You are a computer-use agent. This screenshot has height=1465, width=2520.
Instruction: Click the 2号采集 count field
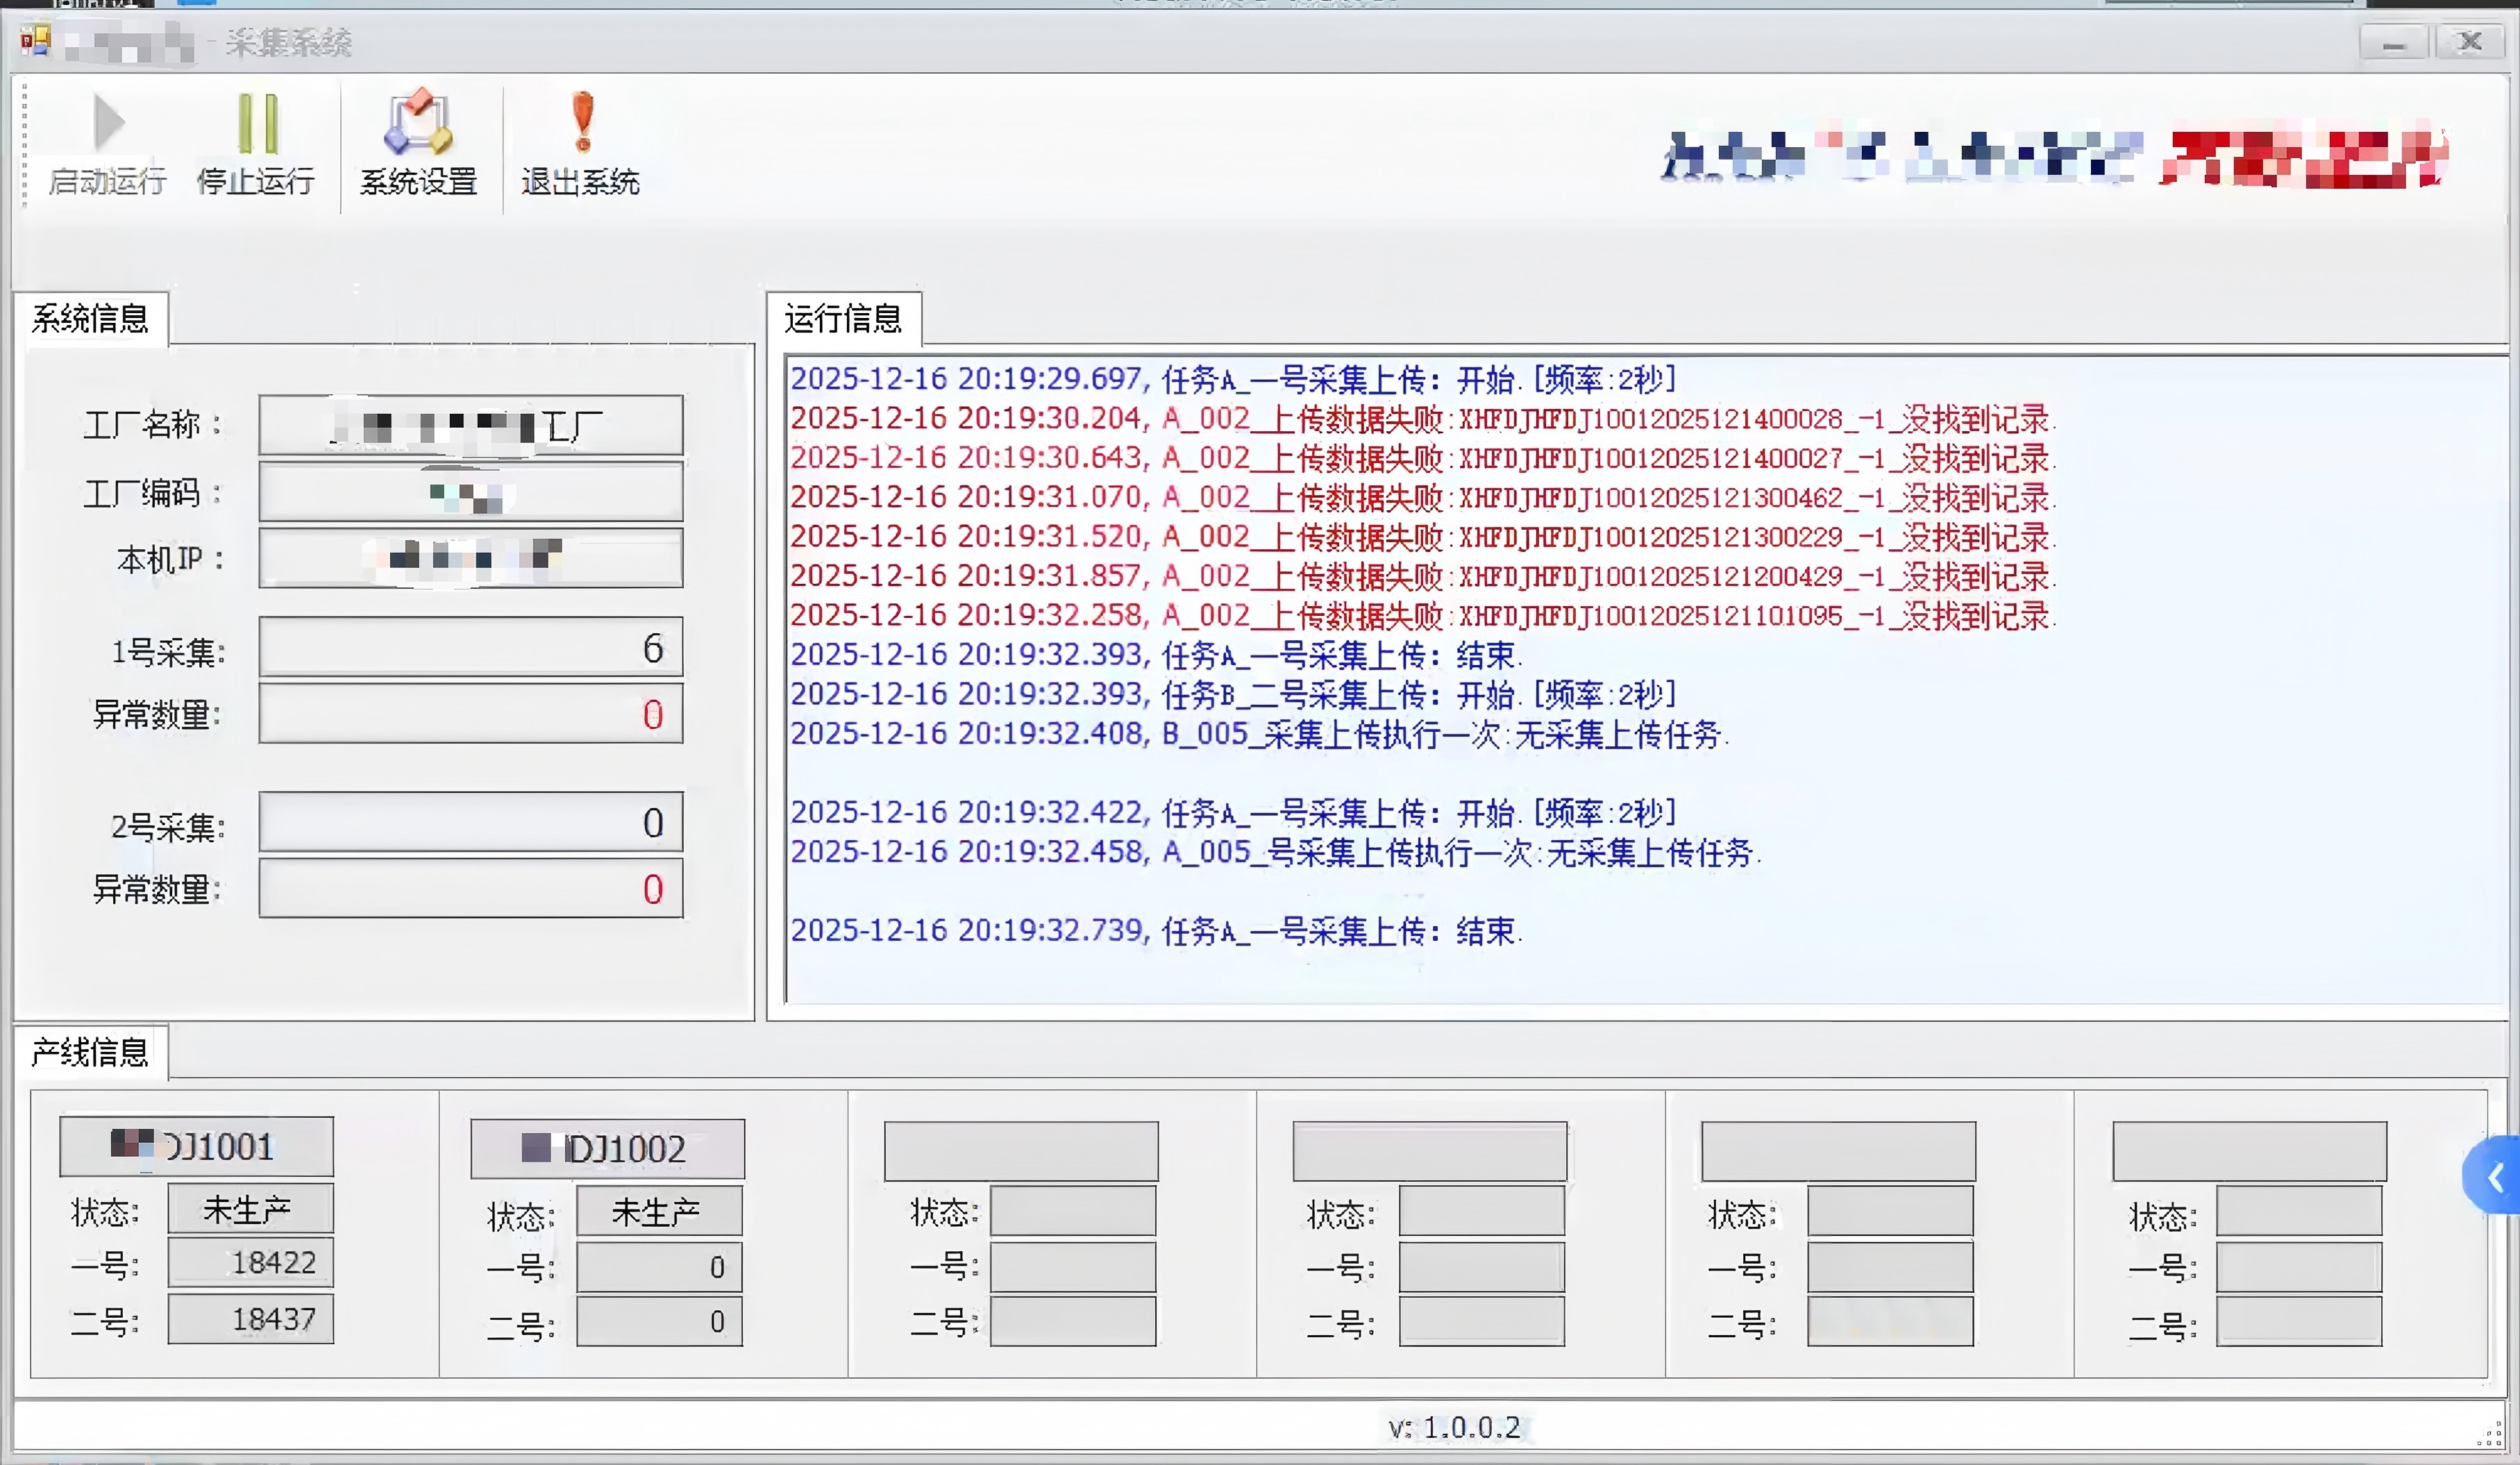[x=470, y=822]
